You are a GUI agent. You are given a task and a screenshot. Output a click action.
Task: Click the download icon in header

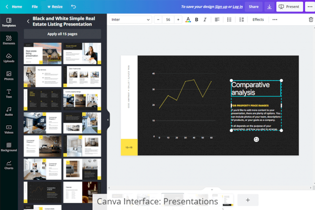tap(269, 7)
